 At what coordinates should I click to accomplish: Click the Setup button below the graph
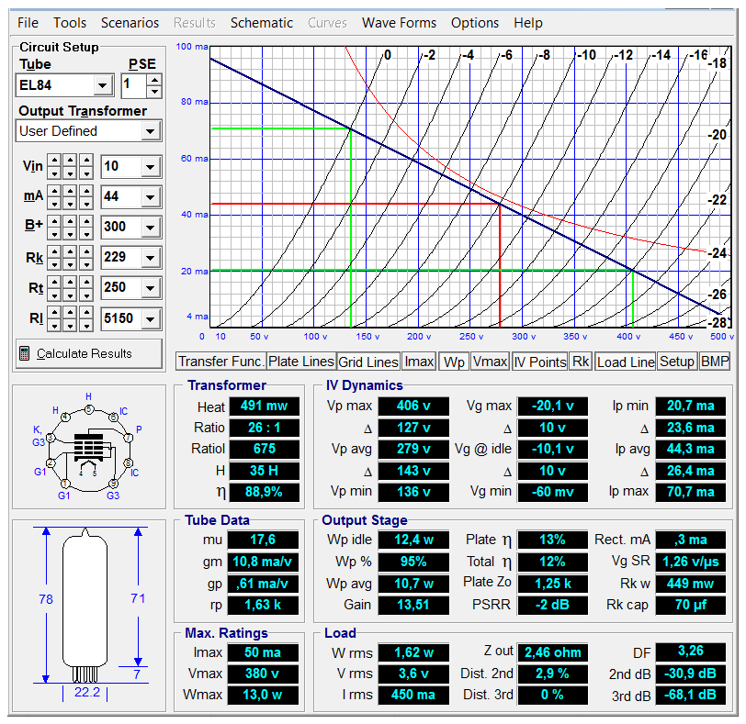coord(676,362)
